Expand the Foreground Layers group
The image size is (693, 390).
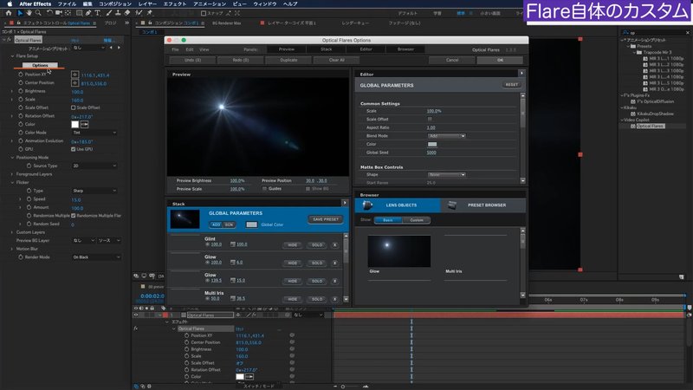[x=12, y=174]
